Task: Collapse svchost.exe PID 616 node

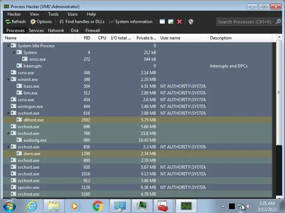Action: [x=8, y=113]
